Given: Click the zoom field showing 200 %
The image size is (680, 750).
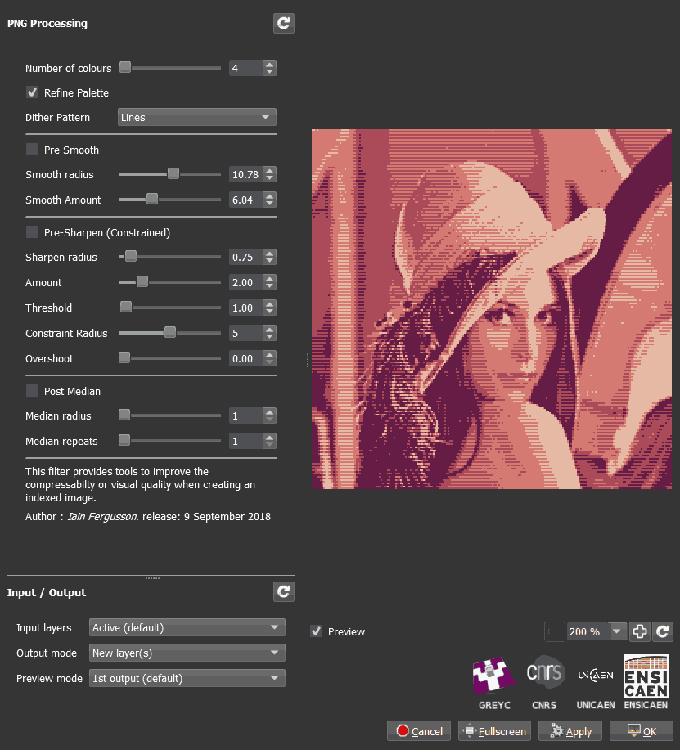Looking at the screenshot, I should click(x=588, y=631).
